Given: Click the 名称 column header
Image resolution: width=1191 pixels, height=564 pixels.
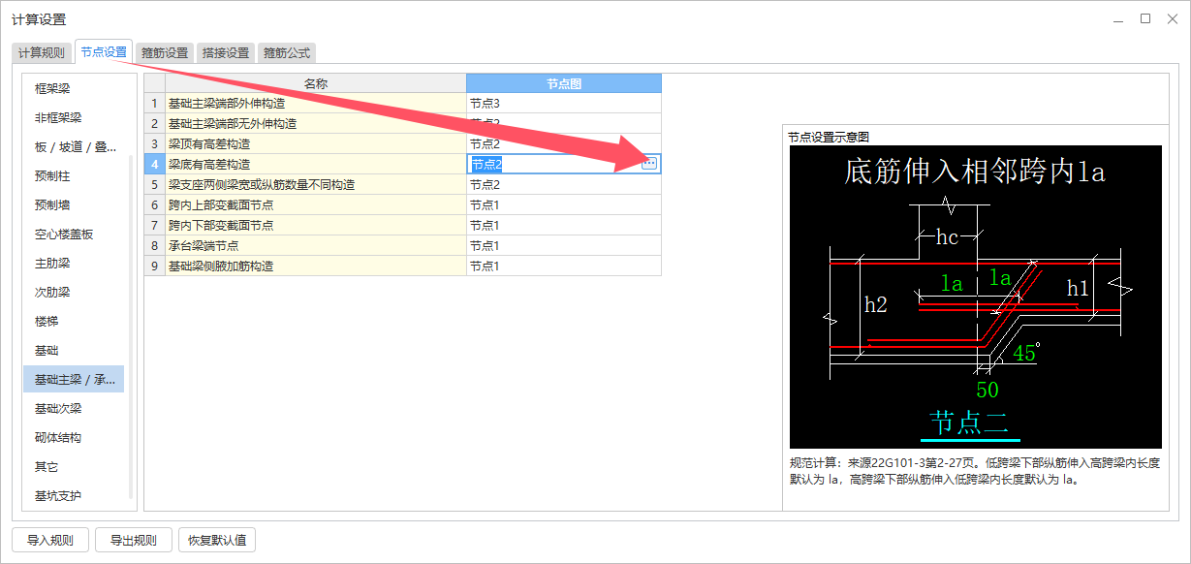Looking at the screenshot, I should tap(316, 83).
